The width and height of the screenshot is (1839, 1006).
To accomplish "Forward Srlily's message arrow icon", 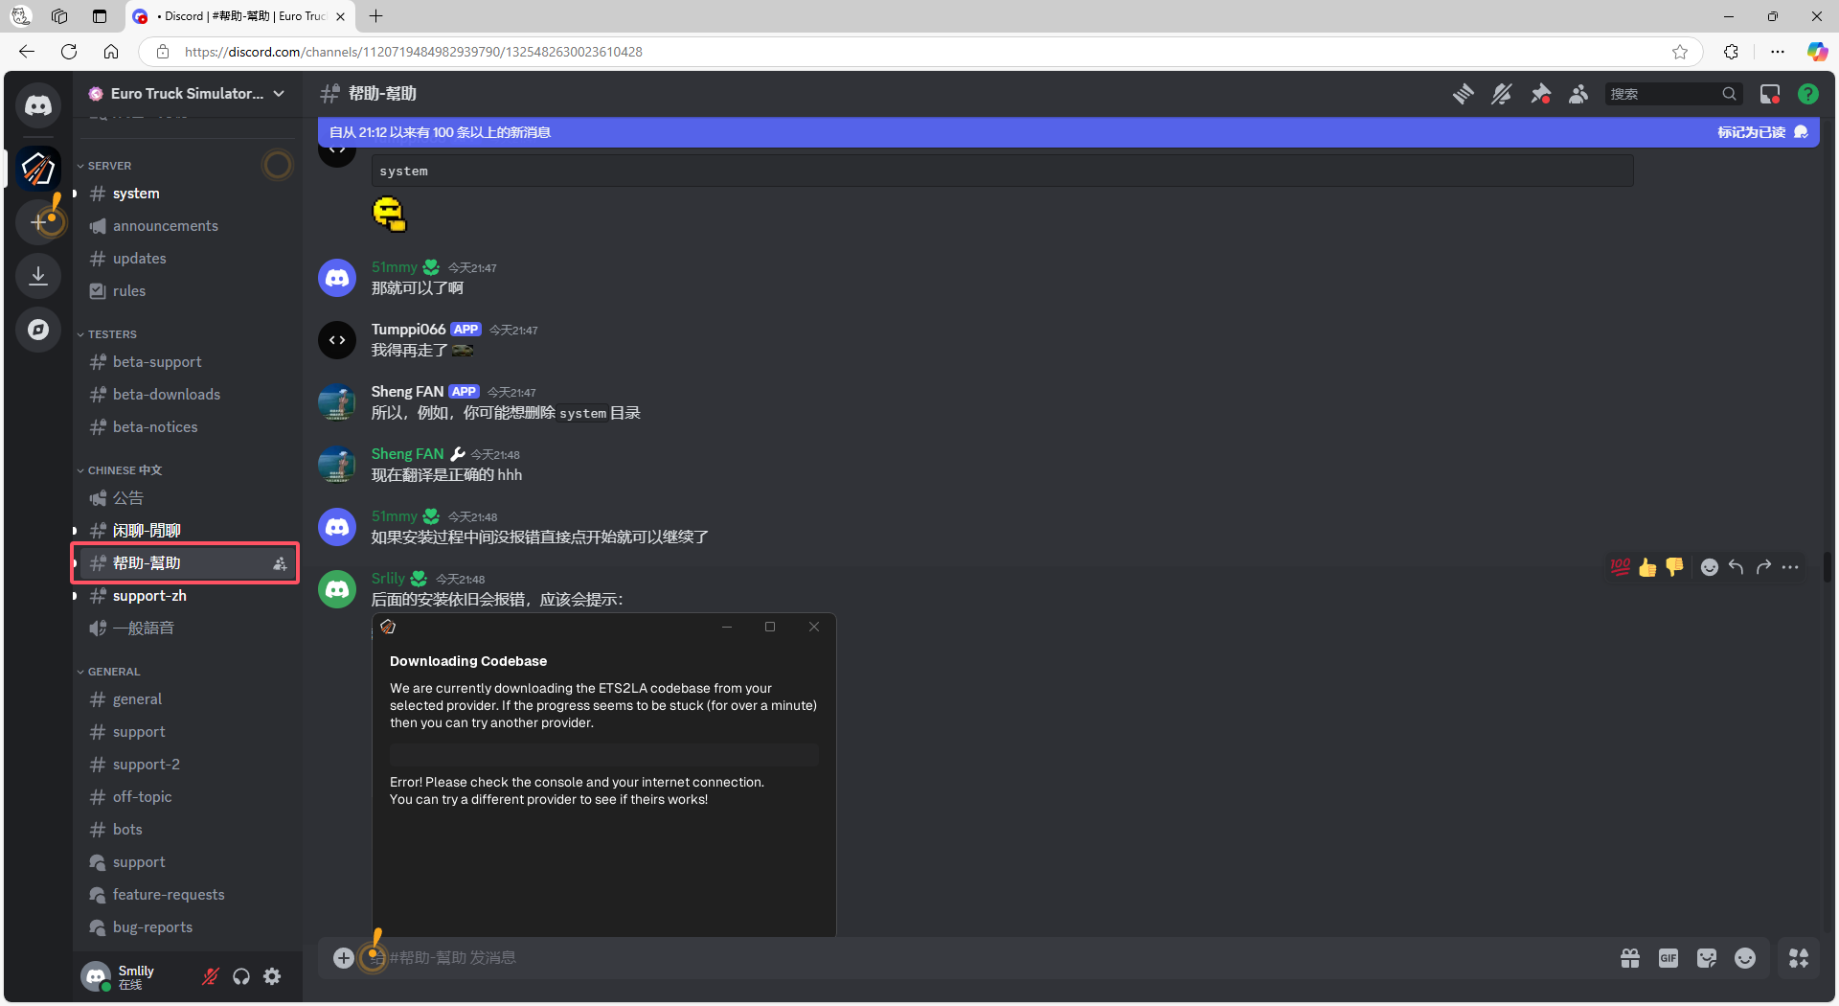I will coord(1763,567).
